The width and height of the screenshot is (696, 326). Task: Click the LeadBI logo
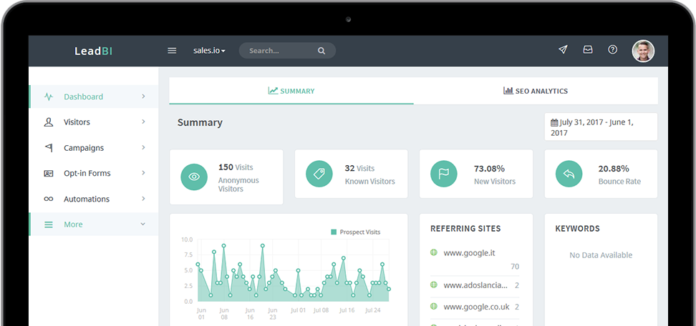[x=93, y=51]
